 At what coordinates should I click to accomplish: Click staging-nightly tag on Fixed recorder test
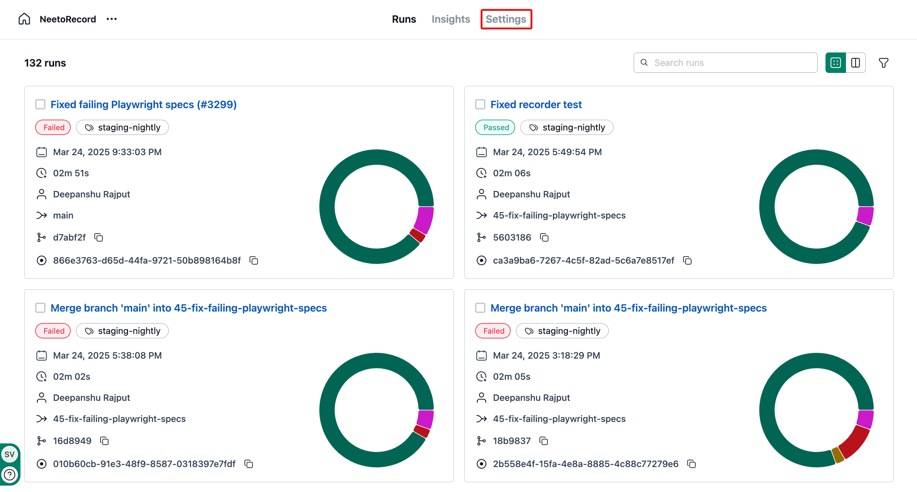[x=567, y=127]
